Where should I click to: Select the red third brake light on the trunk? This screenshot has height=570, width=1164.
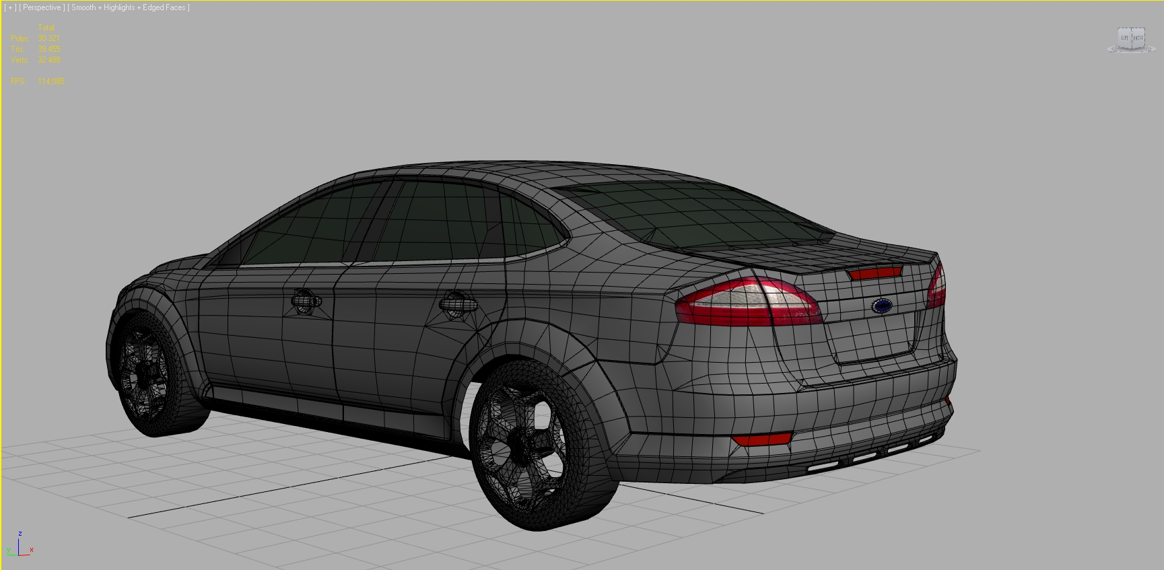tap(875, 273)
